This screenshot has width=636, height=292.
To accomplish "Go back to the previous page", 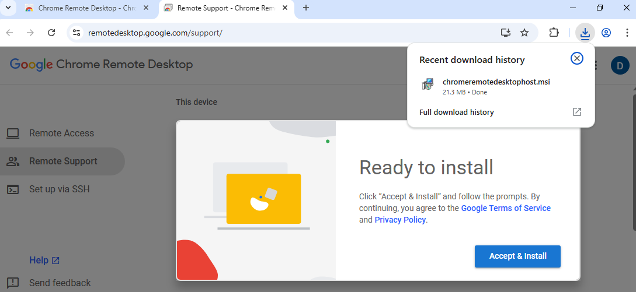I will (9, 33).
